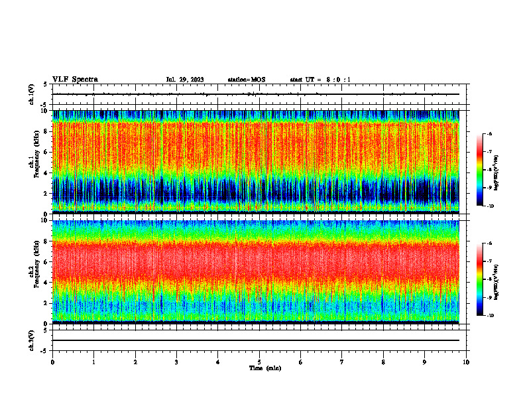525x406 pixels.
Task: Click inside the ch.1 spectrogram panel
Action: [x=256, y=162]
